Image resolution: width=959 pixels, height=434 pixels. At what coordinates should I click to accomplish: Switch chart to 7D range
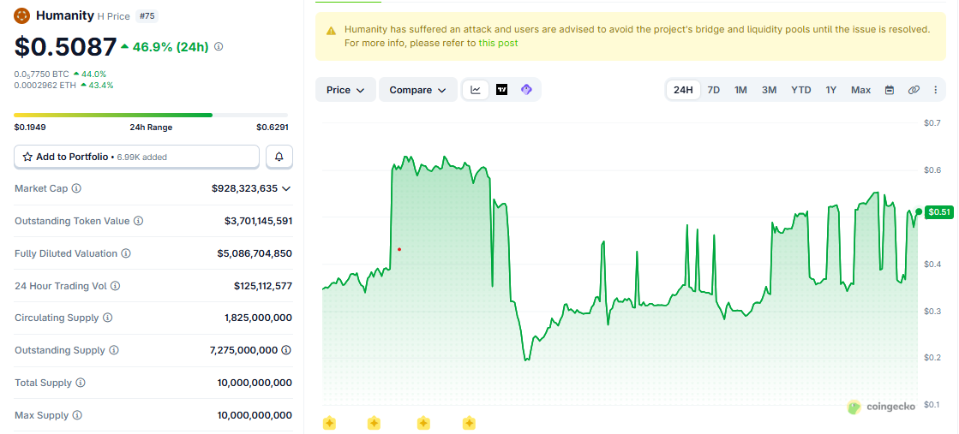click(x=714, y=90)
